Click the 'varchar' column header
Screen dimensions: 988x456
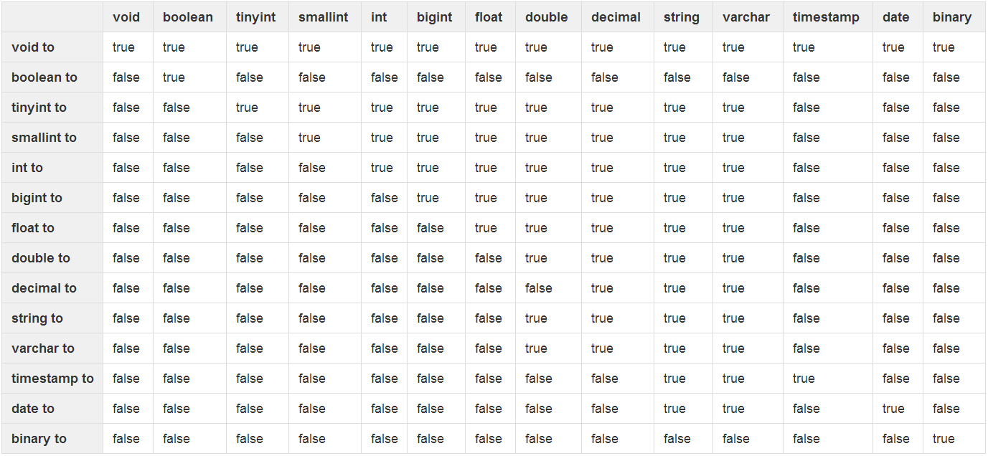[746, 17]
